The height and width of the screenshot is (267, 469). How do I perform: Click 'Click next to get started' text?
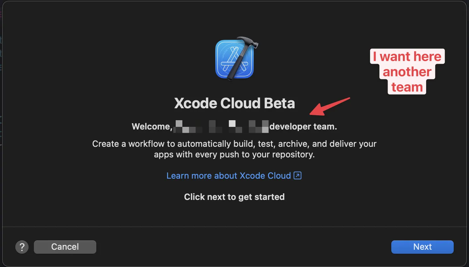pyautogui.click(x=234, y=197)
